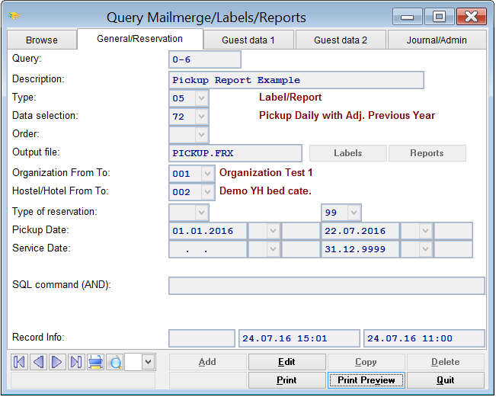Click the Description field Pickup Report Example

point(296,80)
